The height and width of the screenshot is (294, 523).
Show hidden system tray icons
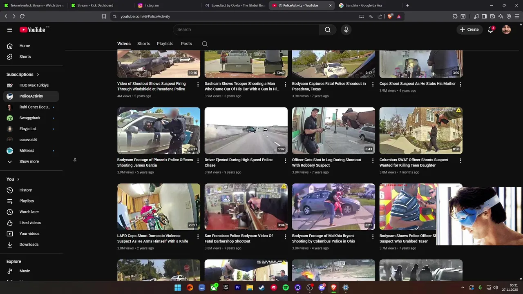click(463, 287)
